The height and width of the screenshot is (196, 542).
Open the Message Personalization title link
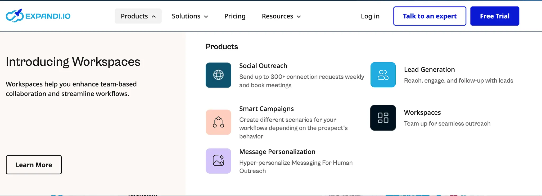click(x=277, y=152)
